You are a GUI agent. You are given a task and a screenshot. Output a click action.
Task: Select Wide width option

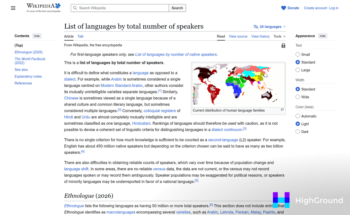pyautogui.click(x=297, y=97)
